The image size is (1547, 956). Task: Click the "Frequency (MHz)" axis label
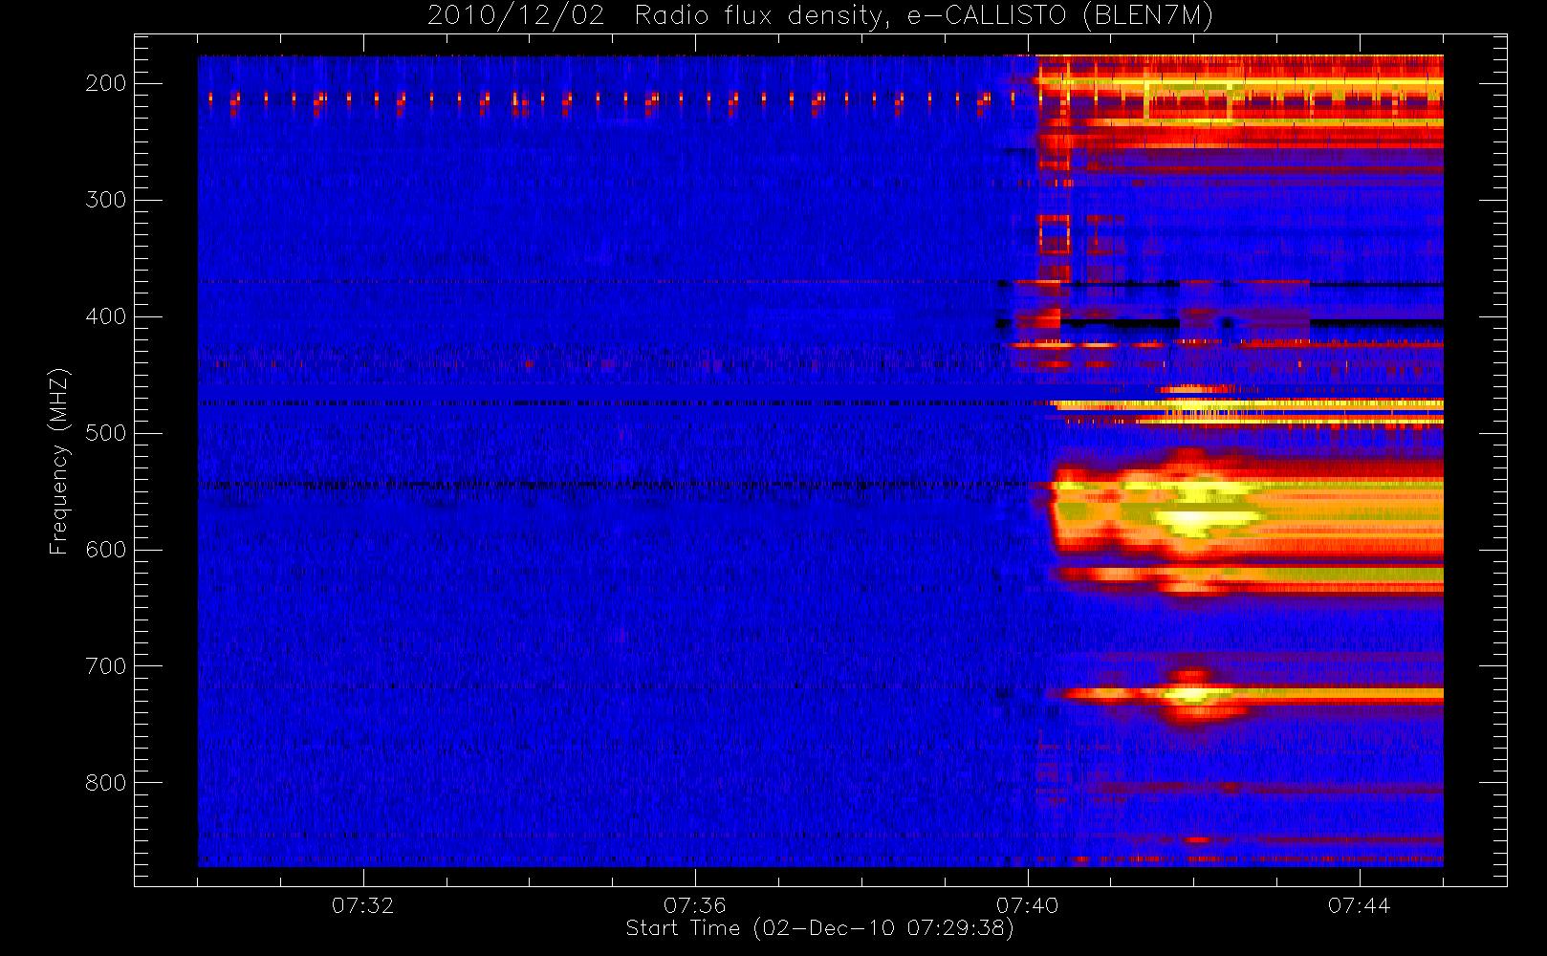[x=59, y=461]
